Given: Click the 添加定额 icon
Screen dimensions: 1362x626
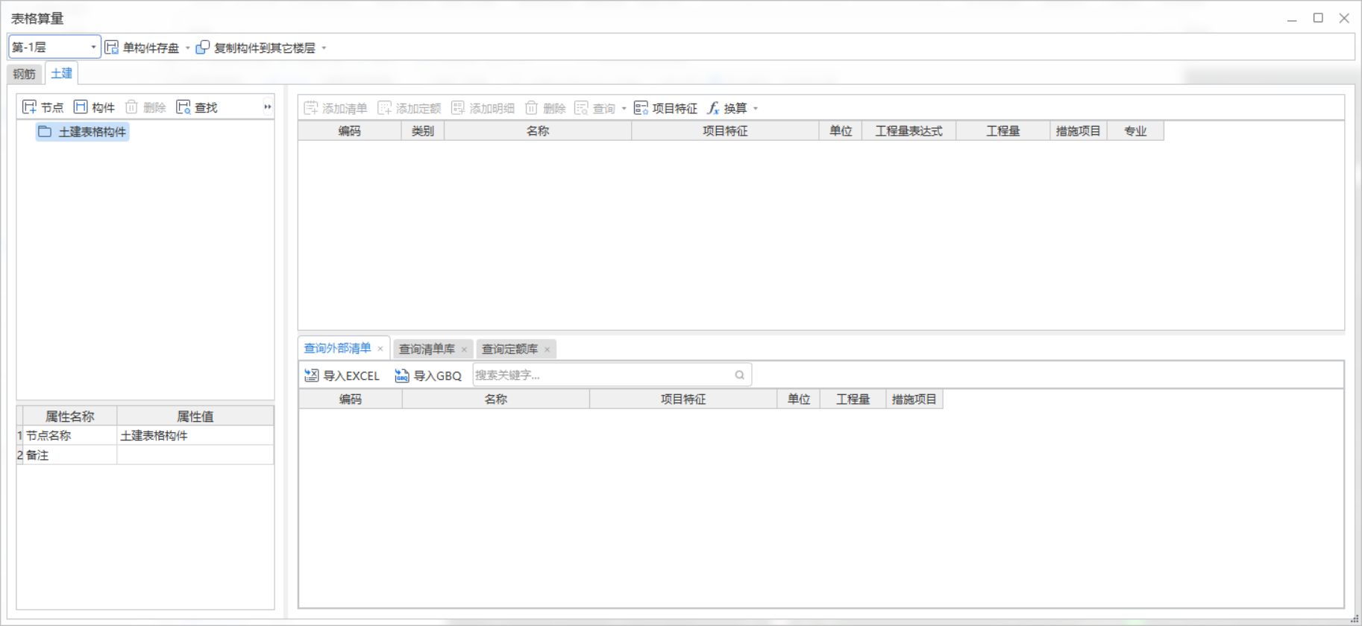Looking at the screenshot, I should 385,108.
